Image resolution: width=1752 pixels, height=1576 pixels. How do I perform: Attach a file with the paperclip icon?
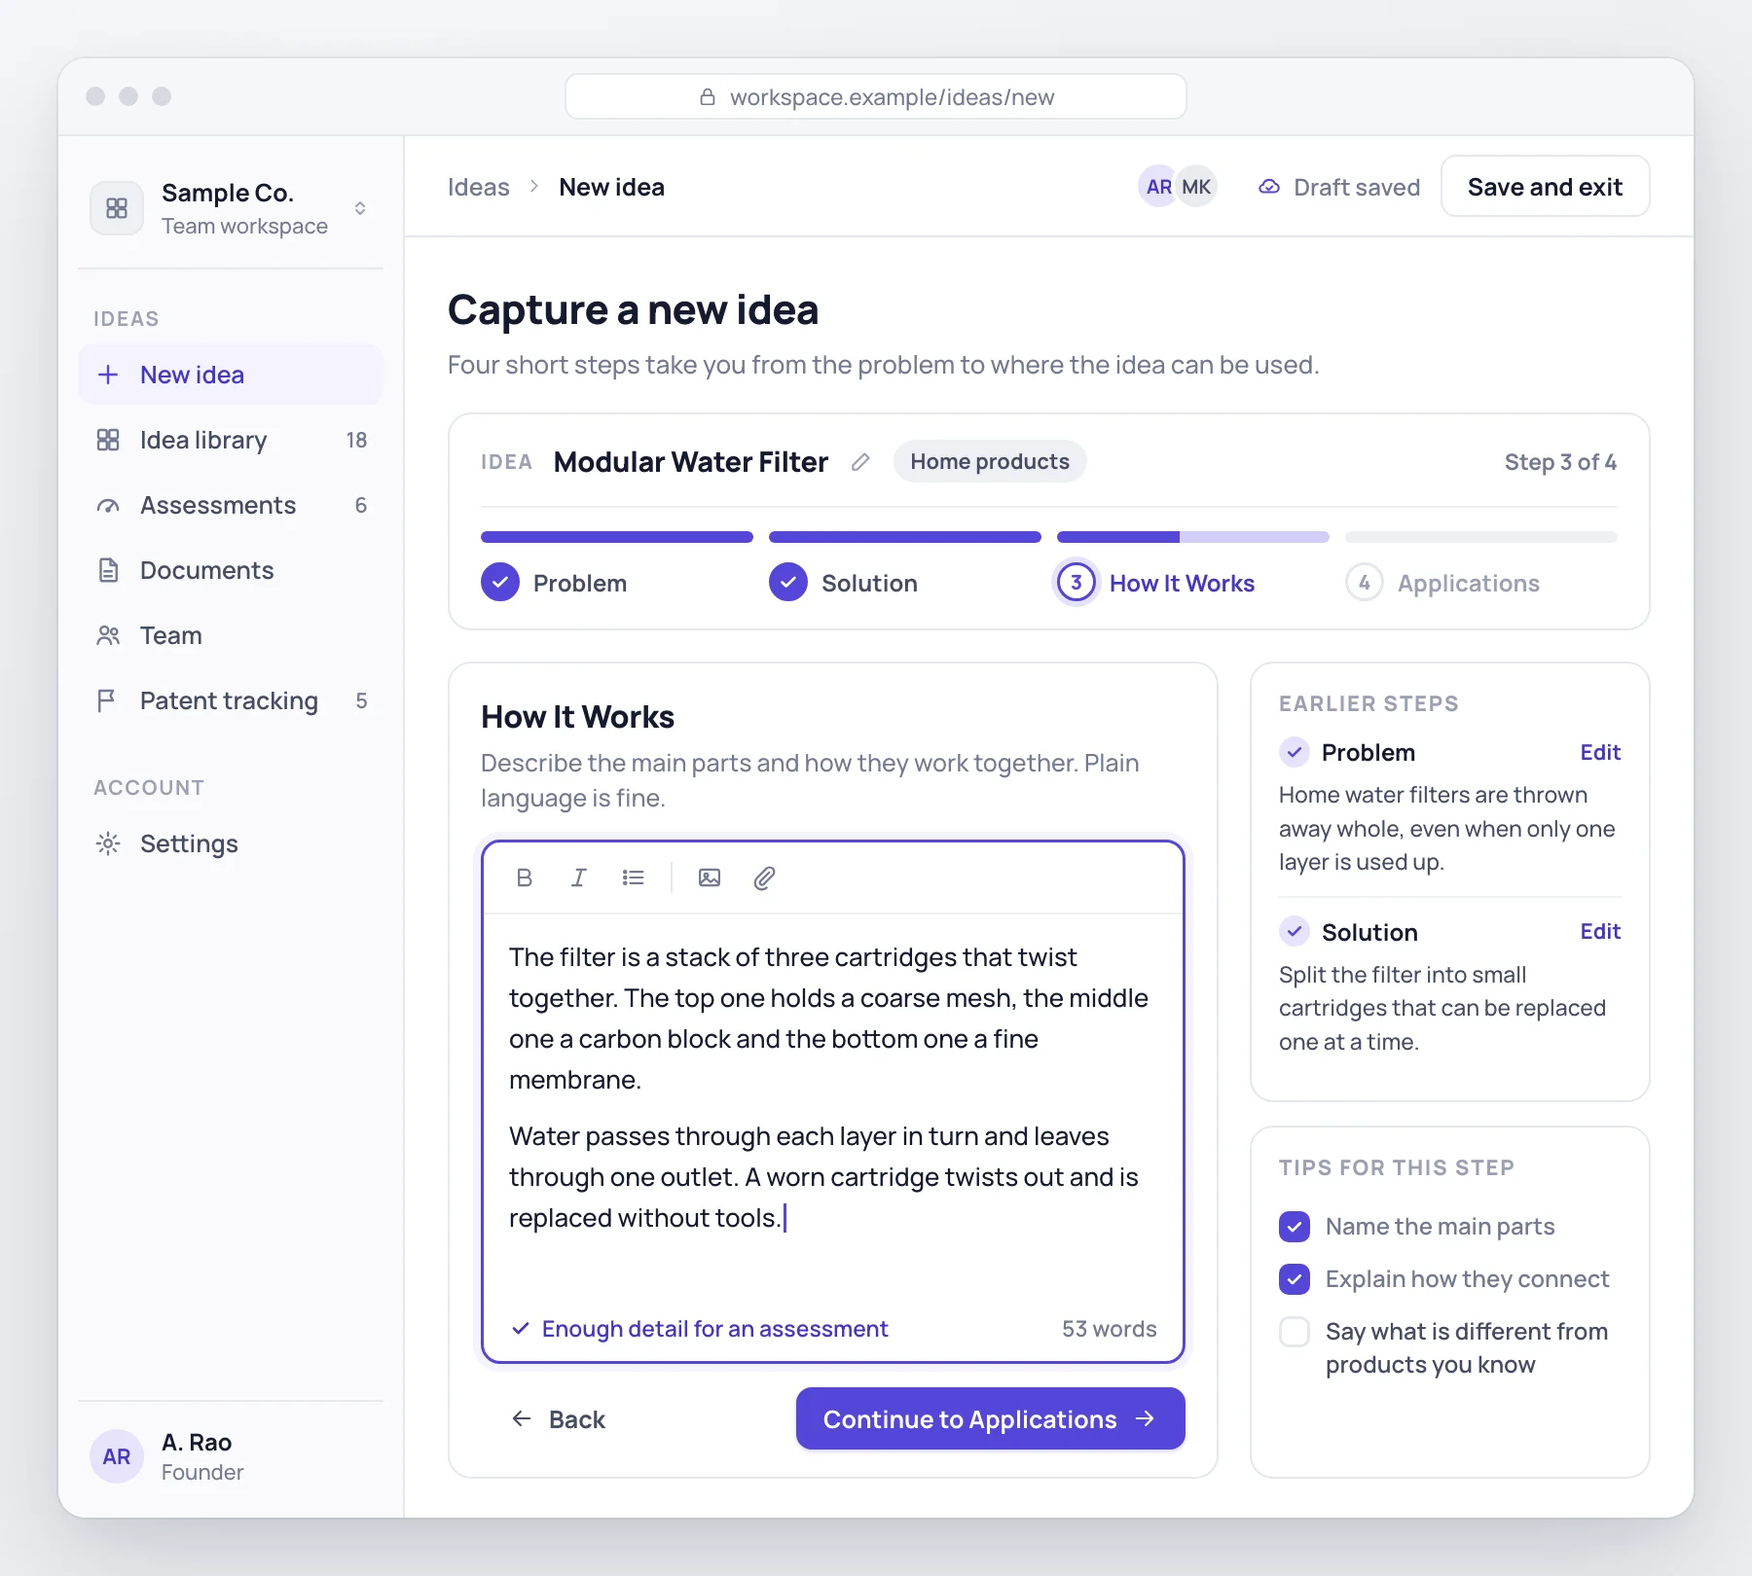[x=764, y=878]
